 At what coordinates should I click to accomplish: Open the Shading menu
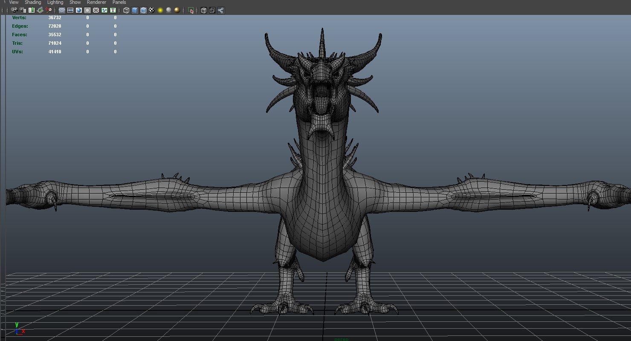click(33, 3)
